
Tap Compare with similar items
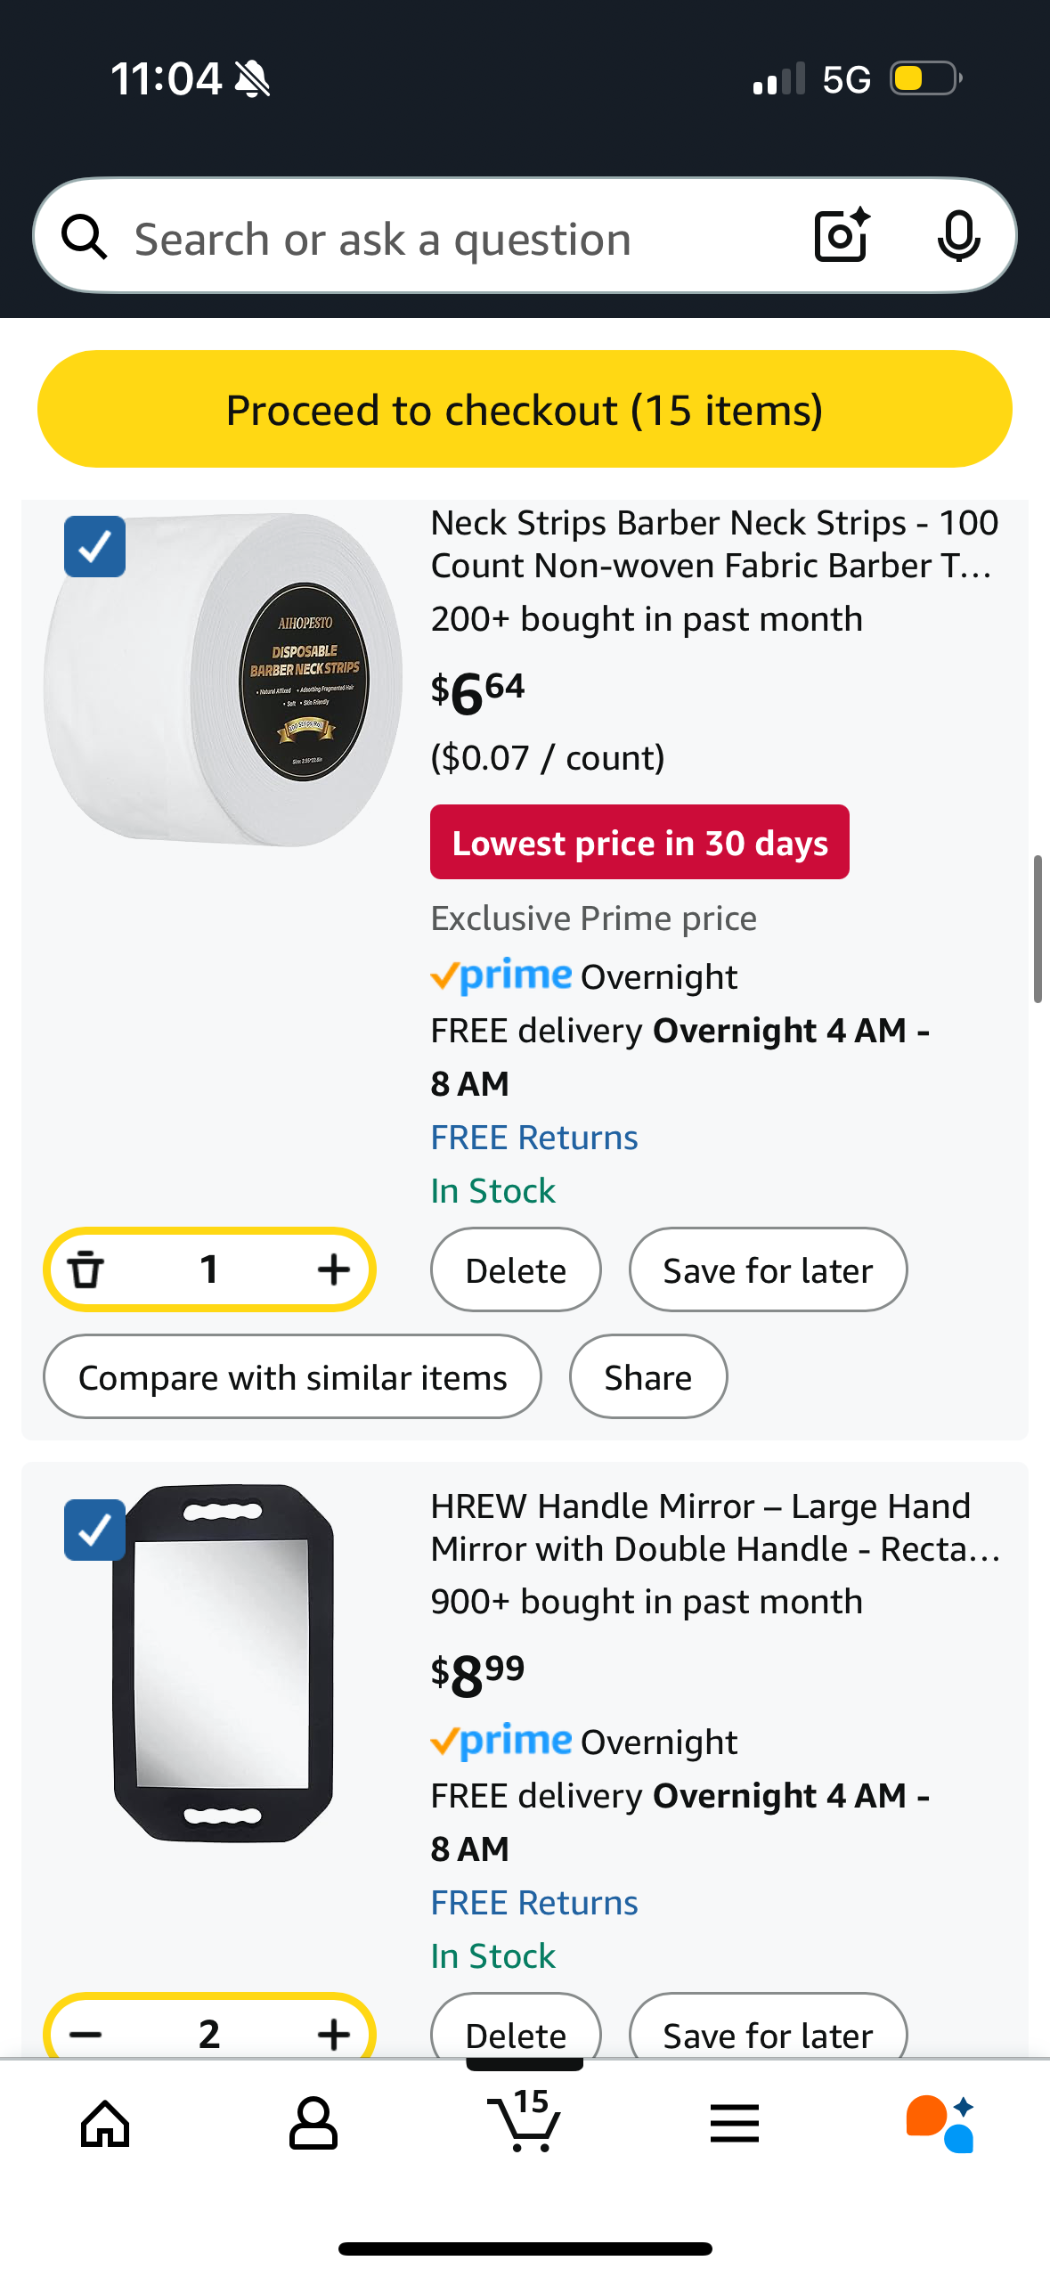point(292,1377)
